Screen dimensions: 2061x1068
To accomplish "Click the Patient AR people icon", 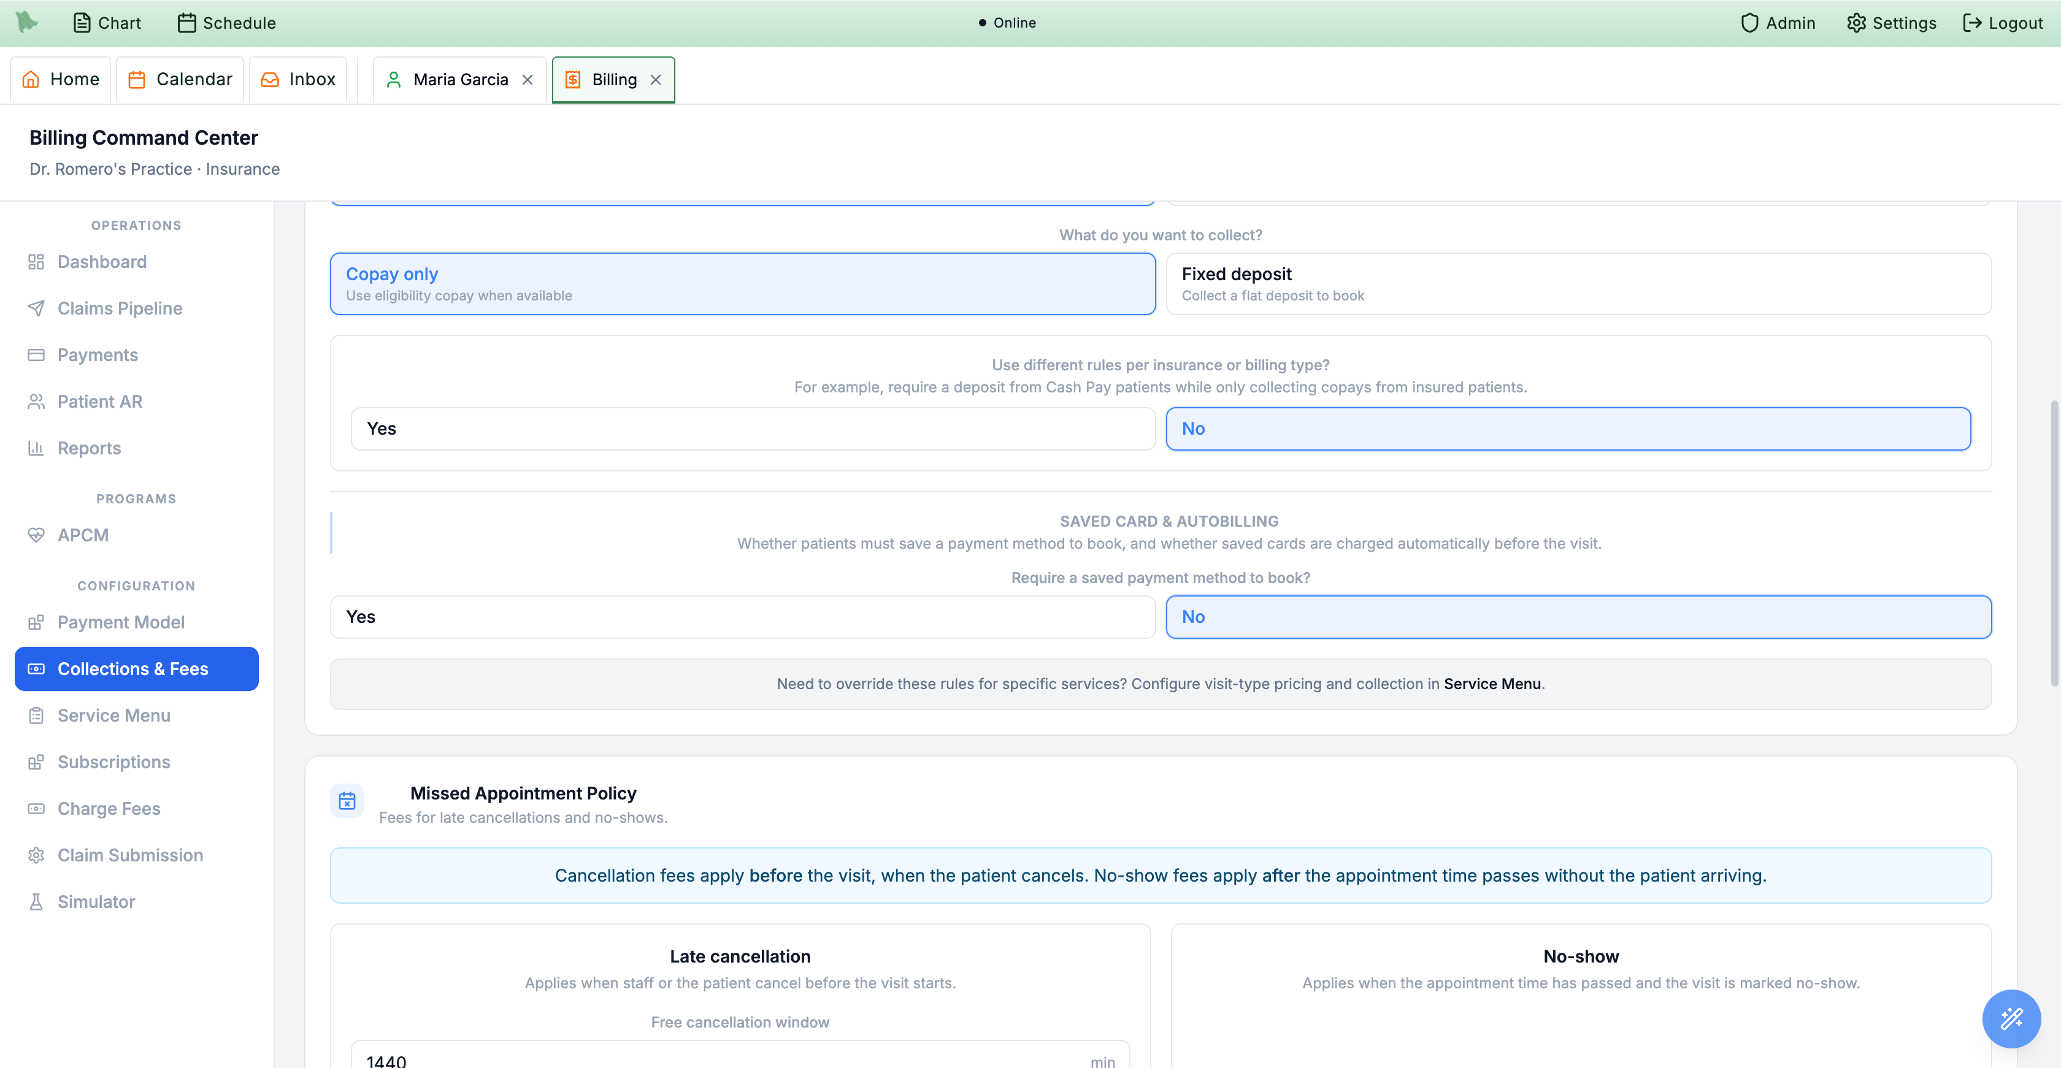I will pos(36,402).
